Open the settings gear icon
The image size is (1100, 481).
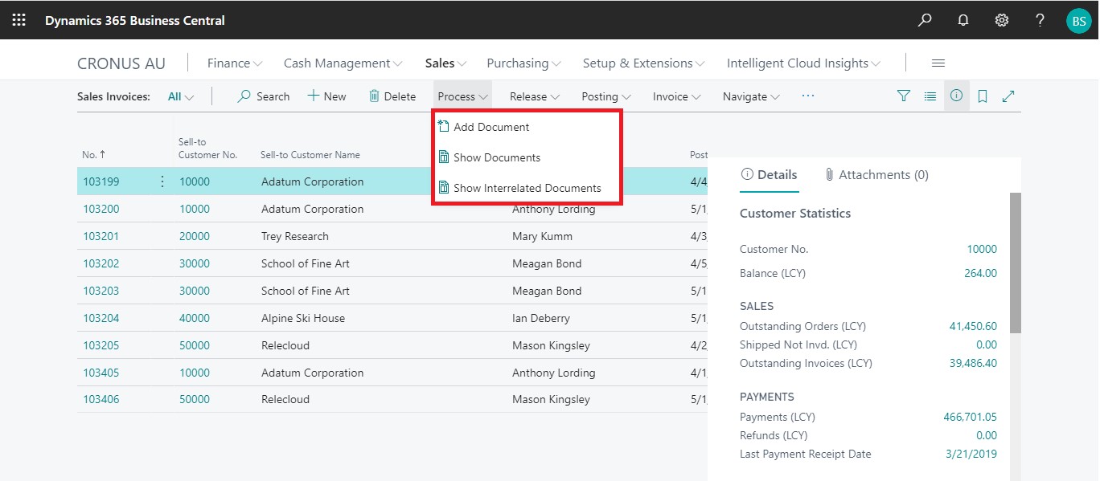coord(1002,20)
